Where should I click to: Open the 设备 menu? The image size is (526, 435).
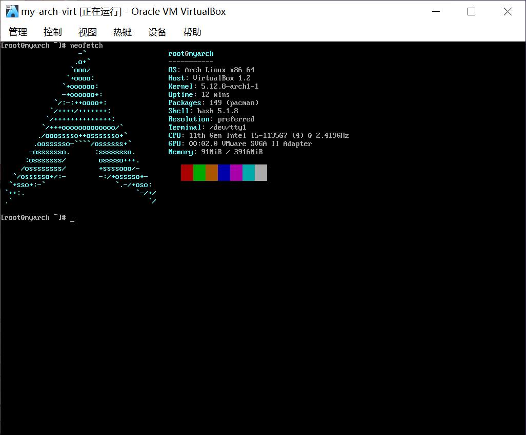[x=157, y=32]
